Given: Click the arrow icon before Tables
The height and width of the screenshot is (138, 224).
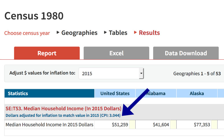Looking at the screenshot, I should point(105,32).
